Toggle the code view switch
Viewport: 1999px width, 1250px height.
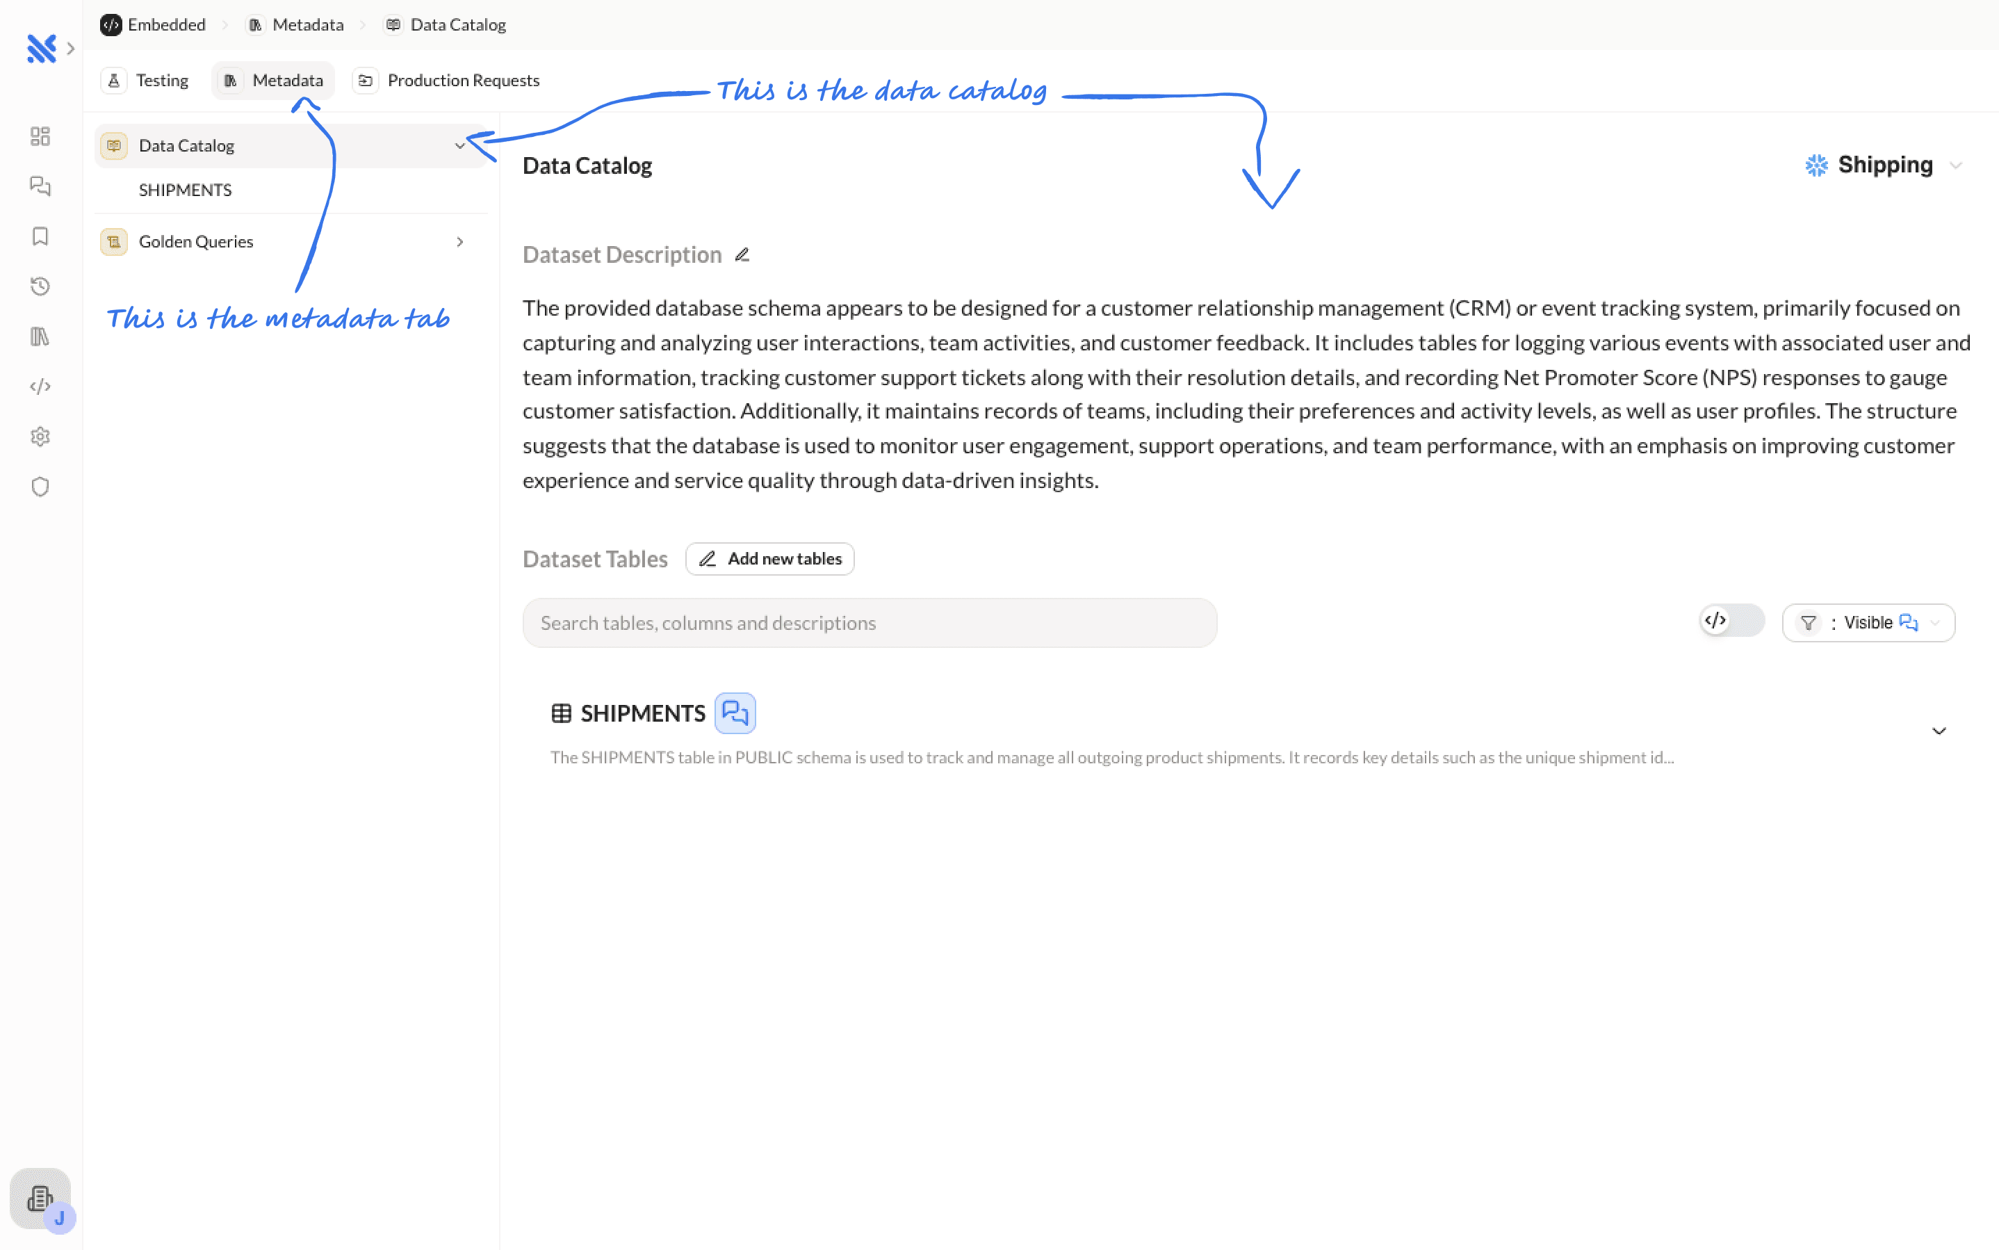1731,621
